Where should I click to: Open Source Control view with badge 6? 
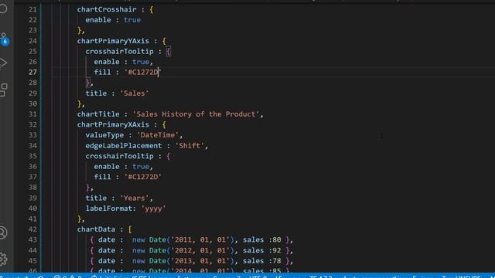4,39
